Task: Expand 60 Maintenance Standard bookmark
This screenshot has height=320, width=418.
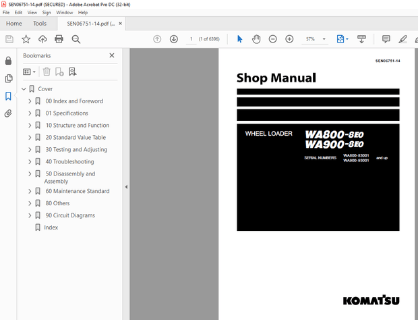Action: click(30, 191)
